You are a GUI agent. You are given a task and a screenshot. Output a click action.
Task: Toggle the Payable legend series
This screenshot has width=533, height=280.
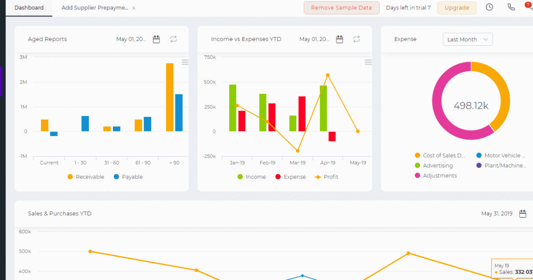tap(128, 177)
